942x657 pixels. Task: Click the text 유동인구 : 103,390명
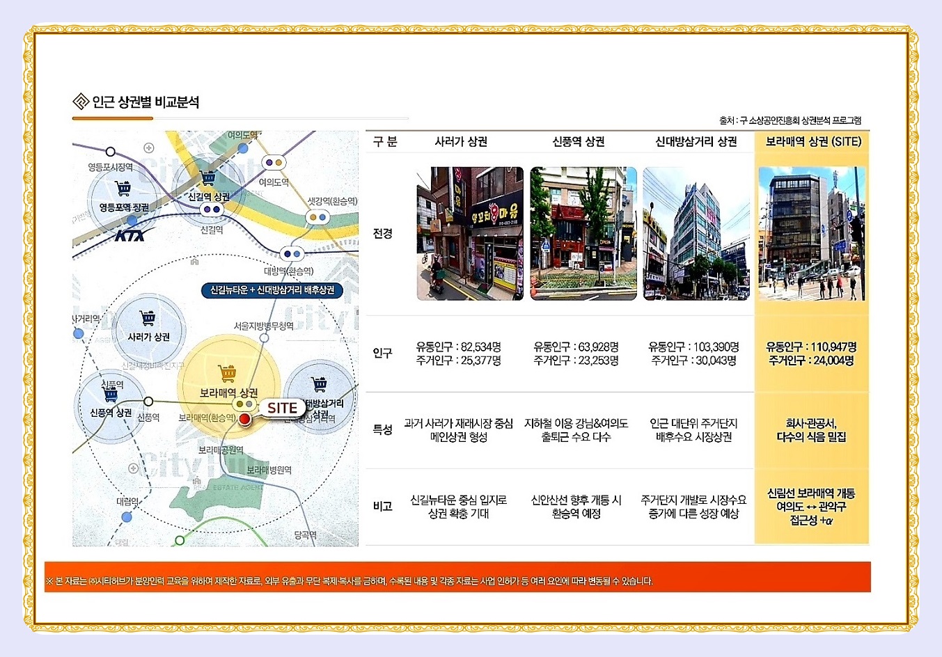click(x=693, y=347)
